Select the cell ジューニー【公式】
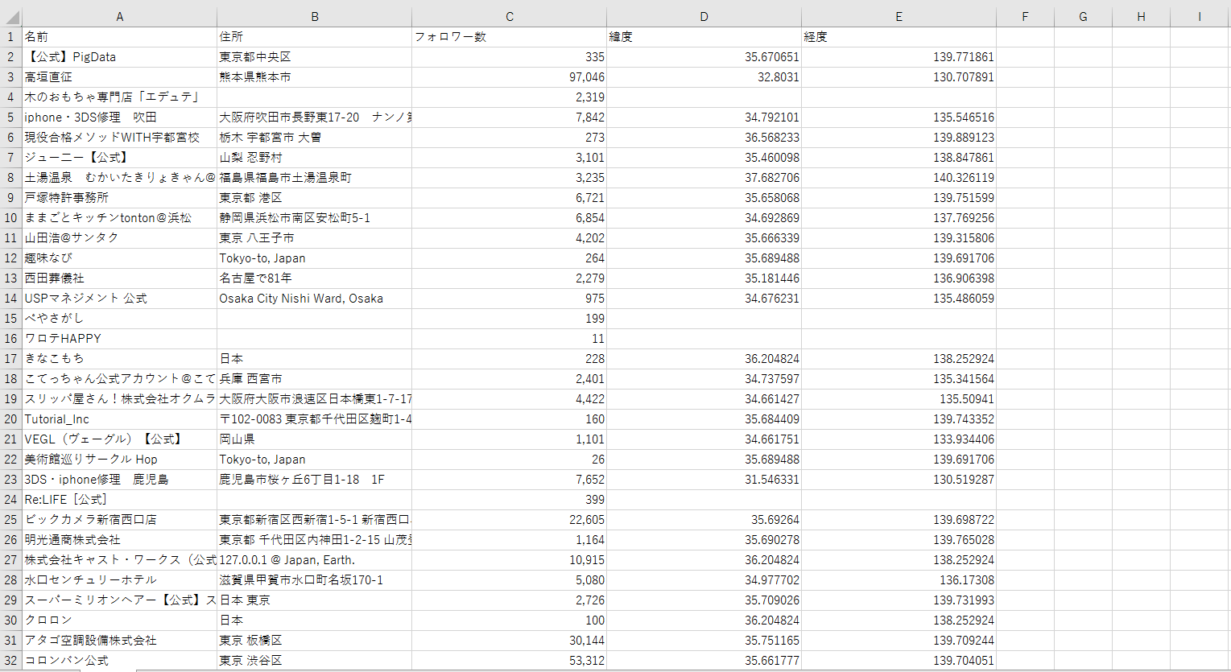 pos(120,158)
